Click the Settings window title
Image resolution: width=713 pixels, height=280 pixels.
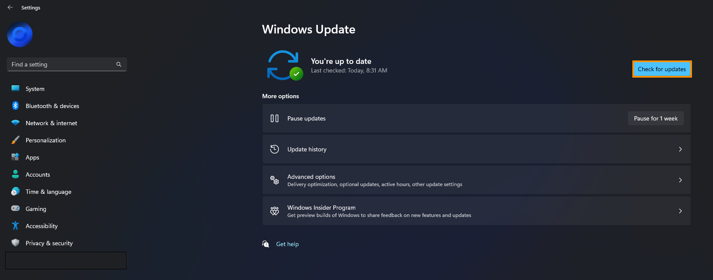point(31,8)
